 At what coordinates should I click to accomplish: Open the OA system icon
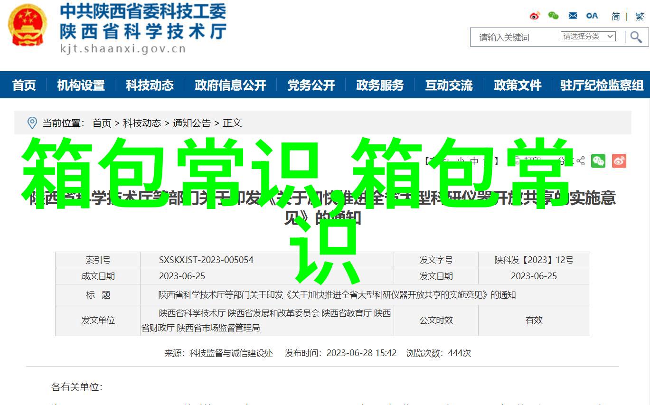(x=592, y=16)
